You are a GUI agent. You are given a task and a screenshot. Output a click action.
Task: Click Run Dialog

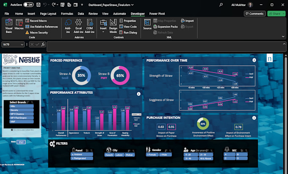128,33
